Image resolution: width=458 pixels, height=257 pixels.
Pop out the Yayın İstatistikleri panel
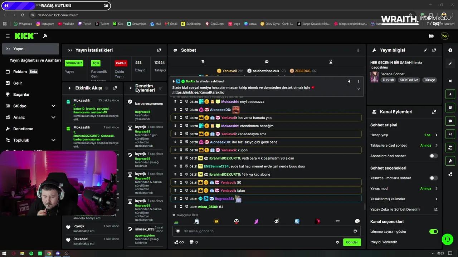[159, 50]
